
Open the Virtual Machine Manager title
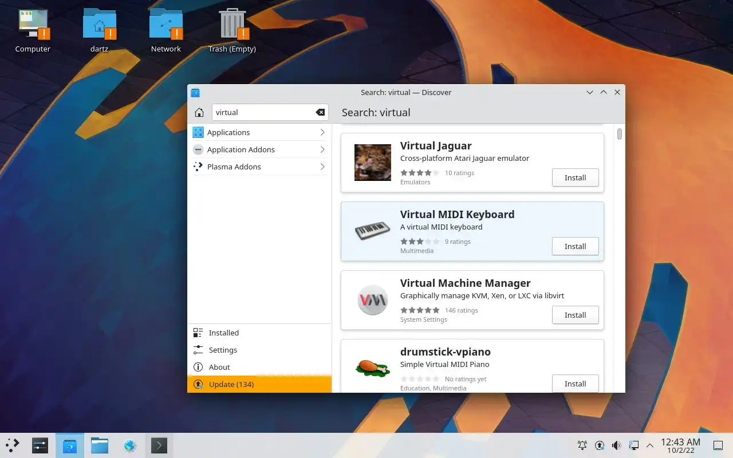(x=465, y=283)
